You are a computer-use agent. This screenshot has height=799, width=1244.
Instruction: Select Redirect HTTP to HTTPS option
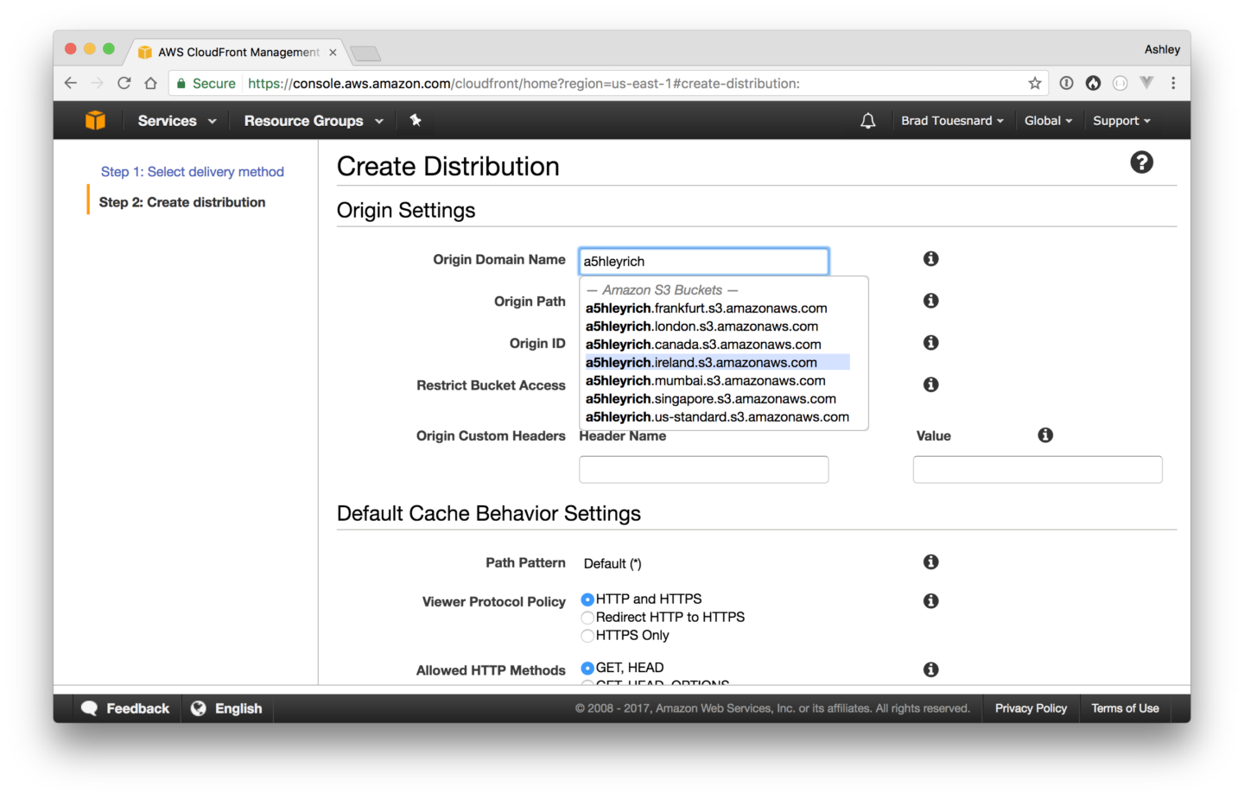[587, 618]
